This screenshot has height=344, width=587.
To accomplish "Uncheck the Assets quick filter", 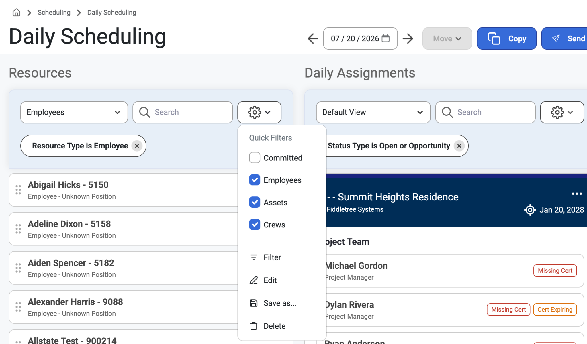I will [255, 202].
